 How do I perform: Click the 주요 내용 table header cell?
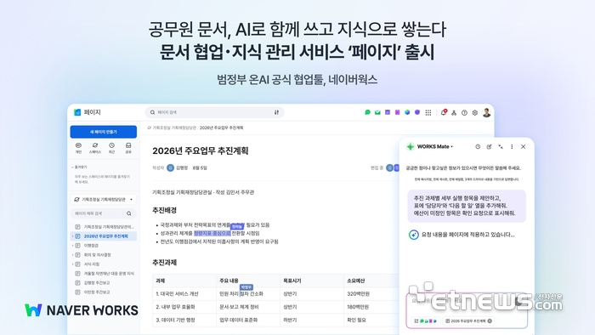point(248,281)
